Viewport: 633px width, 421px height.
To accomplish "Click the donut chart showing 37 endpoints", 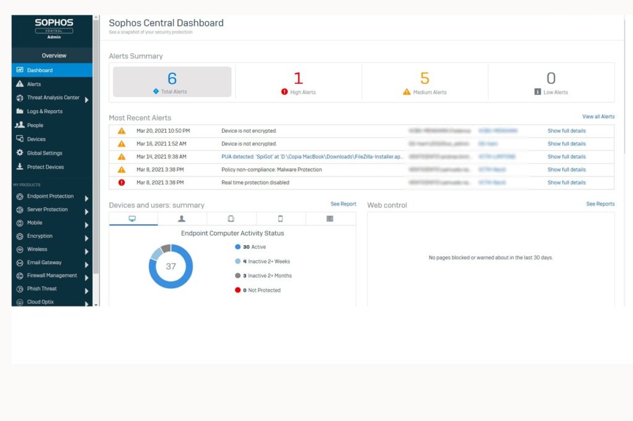I will (171, 266).
